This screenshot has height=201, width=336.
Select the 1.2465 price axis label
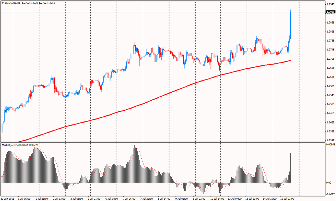[331, 113]
